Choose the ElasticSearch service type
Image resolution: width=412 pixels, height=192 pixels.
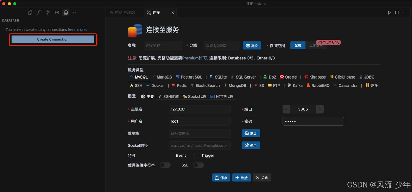[205, 86]
